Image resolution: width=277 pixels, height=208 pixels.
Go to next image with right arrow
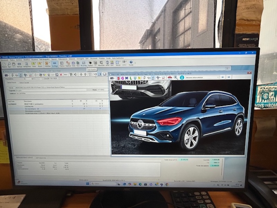pos(229,77)
